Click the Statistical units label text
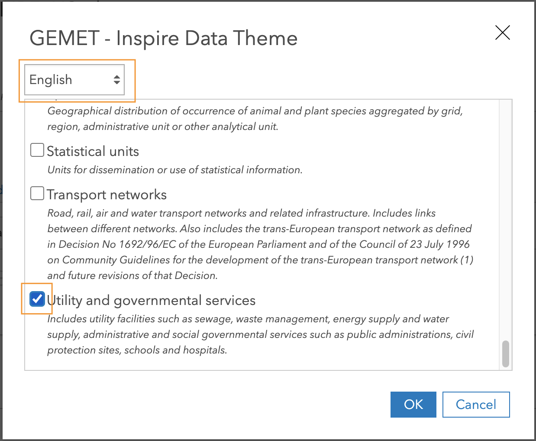This screenshot has width=536, height=441. [93, 151]
